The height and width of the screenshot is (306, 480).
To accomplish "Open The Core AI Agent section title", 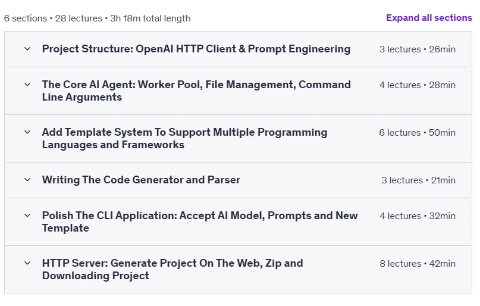I will tap(196, 90).
